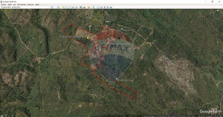Open the Adicionar menu
223x117 pixels.
point(31,4)
